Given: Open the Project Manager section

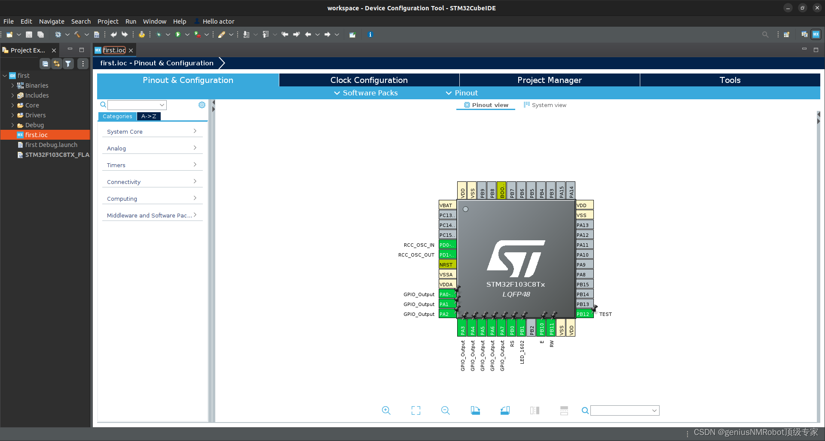Looking at the screenshot, I should click(550, 80).
